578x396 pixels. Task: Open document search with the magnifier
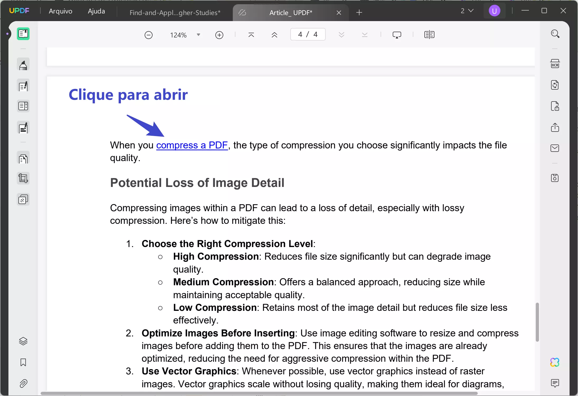coord(555,34)
